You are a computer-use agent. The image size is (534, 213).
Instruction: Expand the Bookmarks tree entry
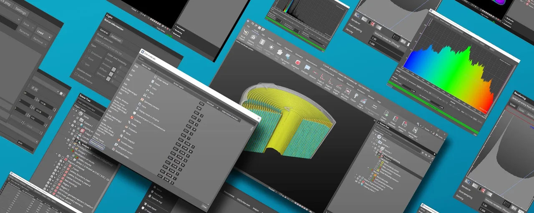click(173, 33)
